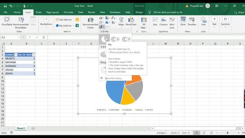Open the NO OF KIDS filter dropdown
This screenshot has height=138, width=245.
pos(34,54)
